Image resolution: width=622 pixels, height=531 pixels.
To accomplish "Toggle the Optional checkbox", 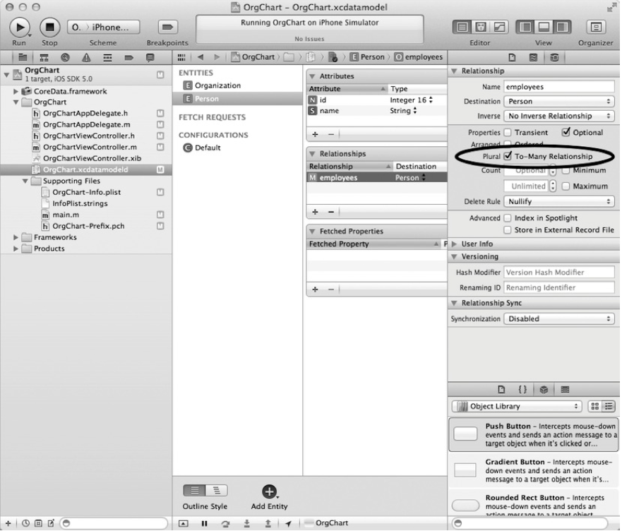I will tap(566, 132).
